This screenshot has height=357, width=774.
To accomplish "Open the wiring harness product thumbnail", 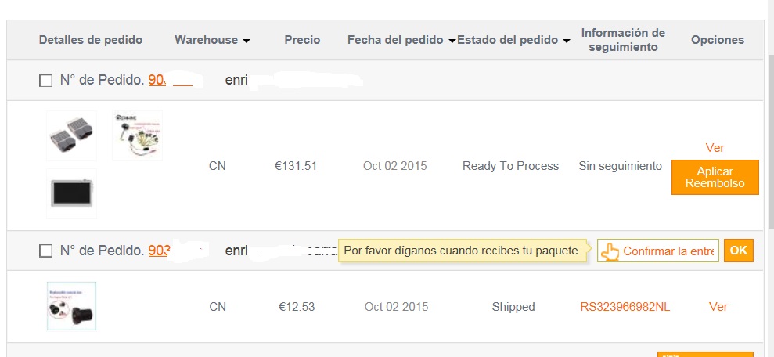I will [x=137, y=135].
